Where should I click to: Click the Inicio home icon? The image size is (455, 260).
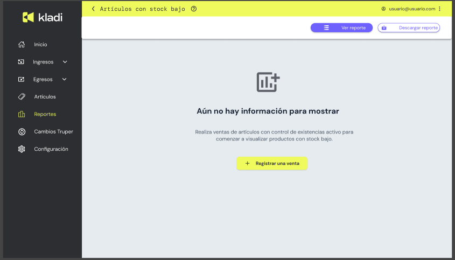pos(22,44)
